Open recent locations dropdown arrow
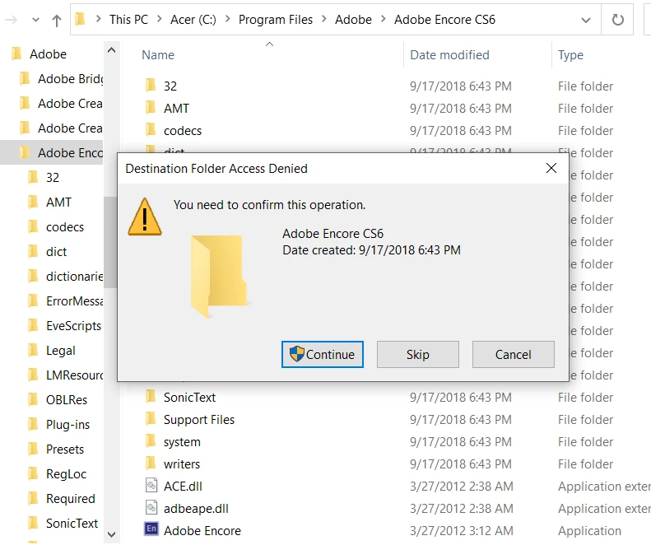This screenshot has width=651, height=545. [x=35, y=20]
